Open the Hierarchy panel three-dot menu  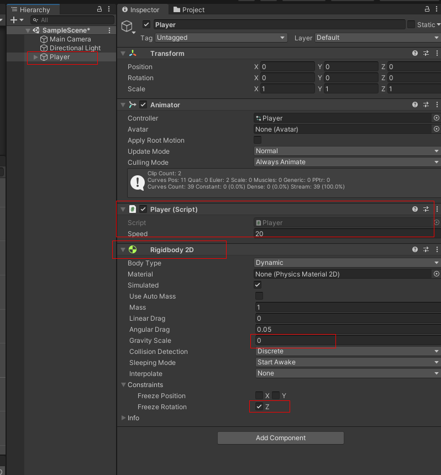click(x=109, y=9)
